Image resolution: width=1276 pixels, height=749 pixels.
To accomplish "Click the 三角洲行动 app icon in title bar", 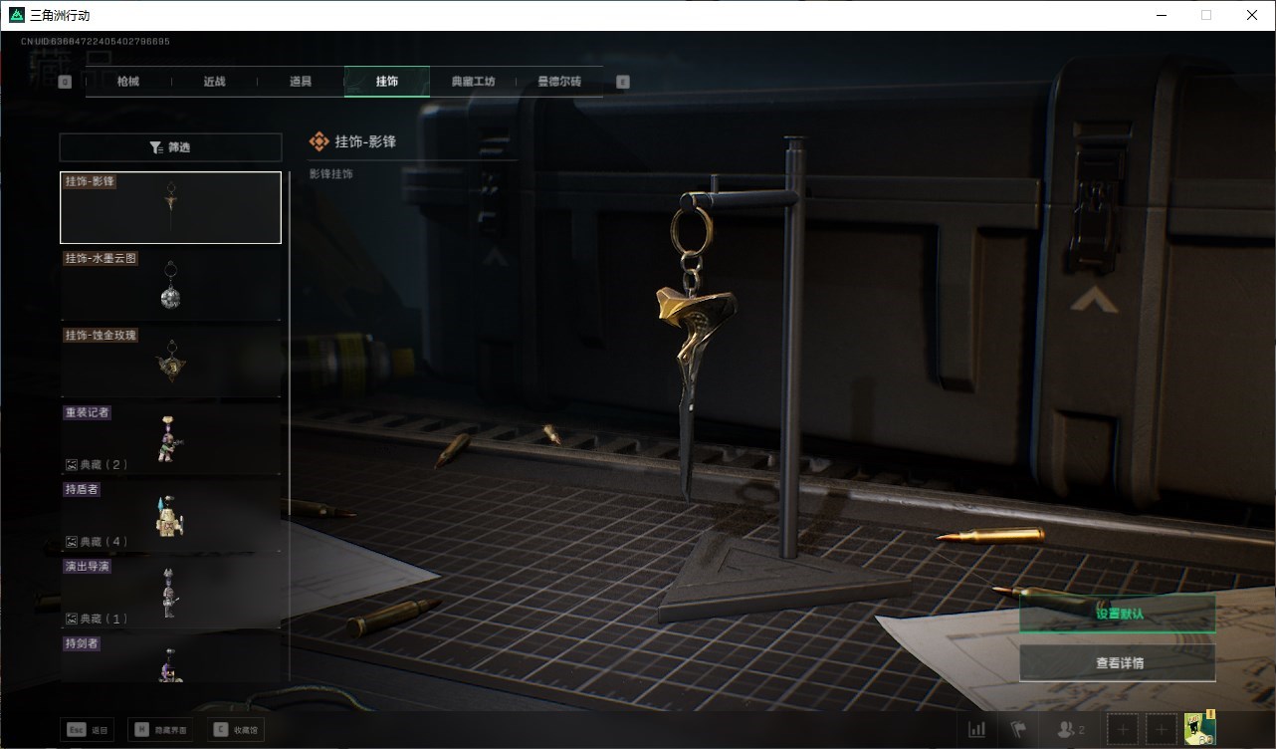I will 16,15.
